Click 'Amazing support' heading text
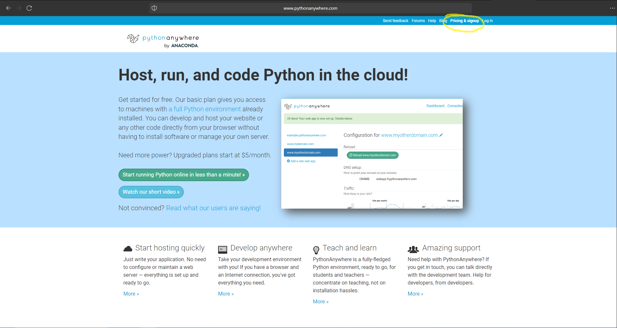 (451, 248)
